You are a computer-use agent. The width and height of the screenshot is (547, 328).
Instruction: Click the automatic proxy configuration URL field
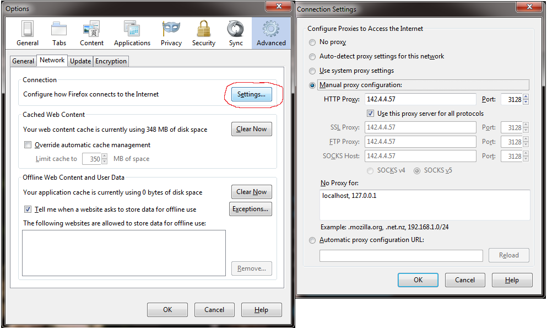[x=401, y=256]
